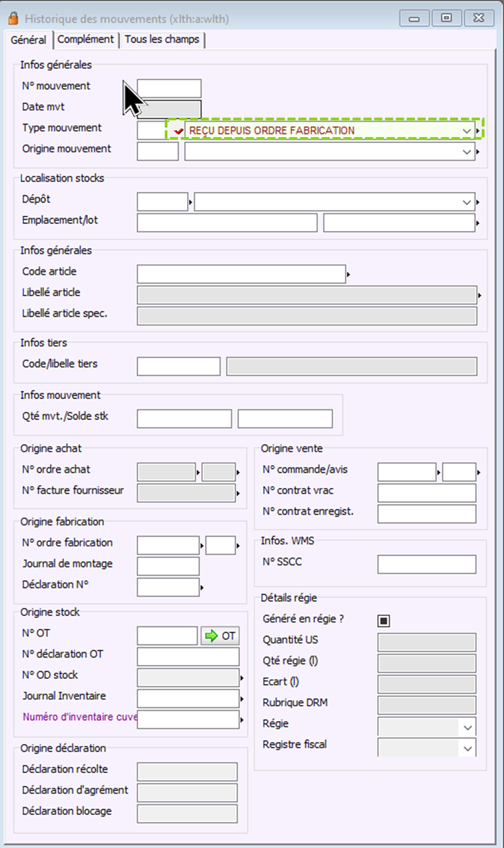Screen dimensions: 504x848
Task: Switch to the Tous les champs tab
Action: tap(162, 40)
